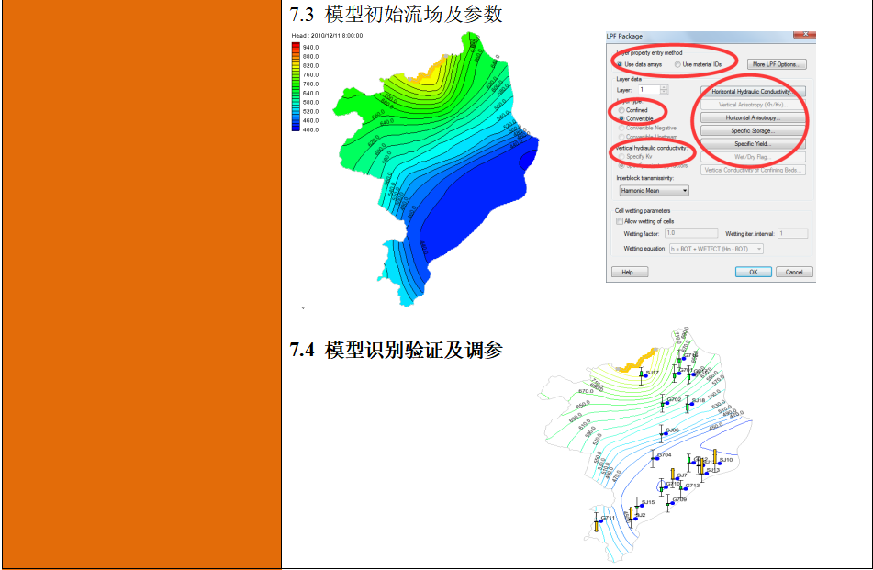Viewport: 873px width, 570px height.
Task: Confirm the LPF Package with OK
Action: [x=754, y=273]
